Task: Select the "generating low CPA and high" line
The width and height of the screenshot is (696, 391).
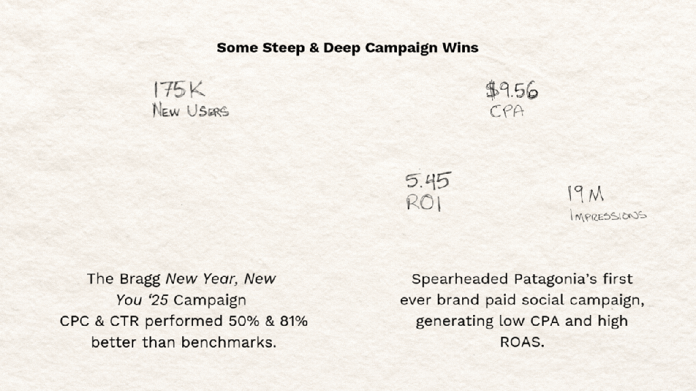Action: click(x=521, y=320)
